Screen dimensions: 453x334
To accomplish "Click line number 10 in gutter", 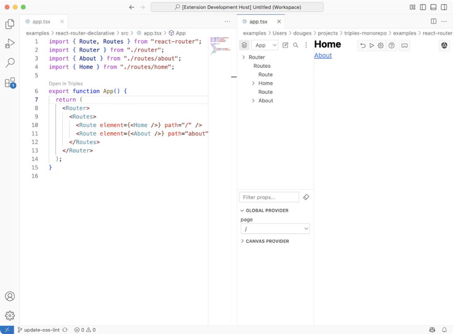I will click(x=35, y=125).
